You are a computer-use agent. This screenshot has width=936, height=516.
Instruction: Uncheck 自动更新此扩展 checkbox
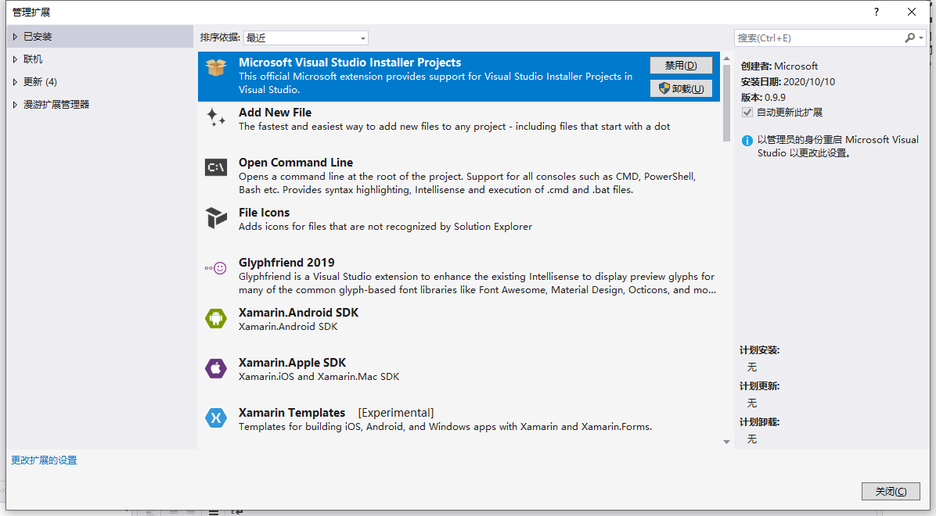(x=747, y=112)
